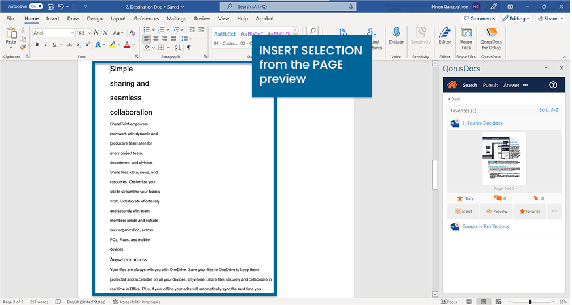Open the Company Profile.docx link
This screenshot has height=305, width=572.
tap(485, 227)
